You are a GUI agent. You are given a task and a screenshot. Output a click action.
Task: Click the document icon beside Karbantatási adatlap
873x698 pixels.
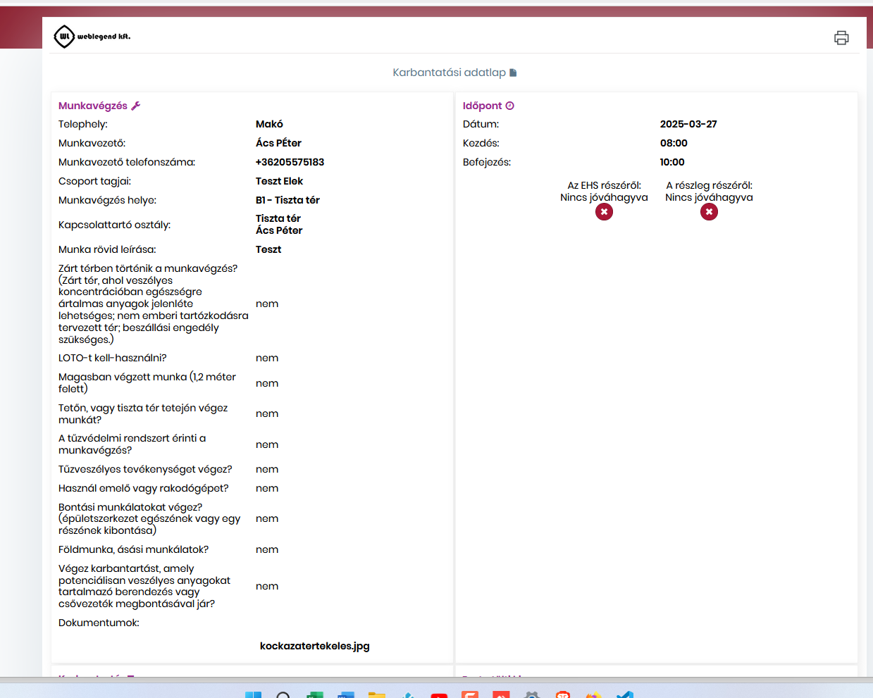click(x=513, y=73)
